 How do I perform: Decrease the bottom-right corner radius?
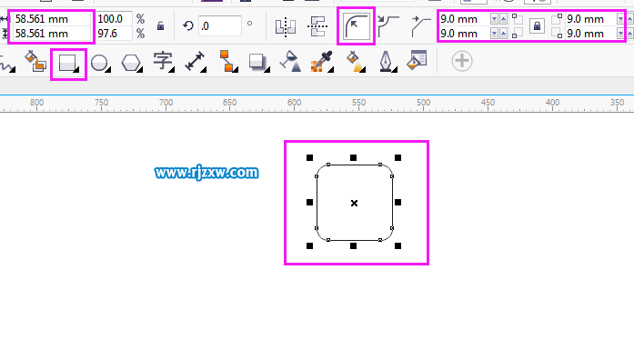click(x=620, y=34)
